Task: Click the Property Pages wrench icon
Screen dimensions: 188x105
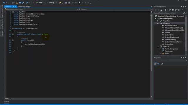Action: (x=162, y=64)
